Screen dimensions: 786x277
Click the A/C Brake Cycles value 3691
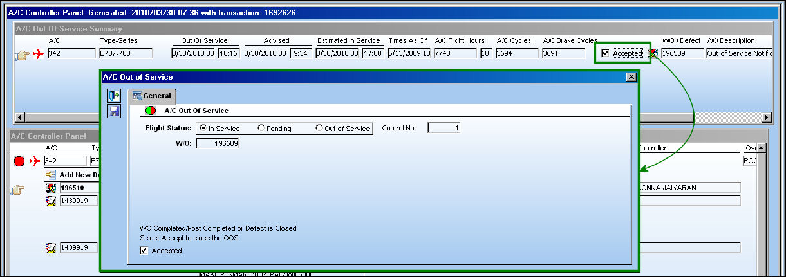(563, 53)
